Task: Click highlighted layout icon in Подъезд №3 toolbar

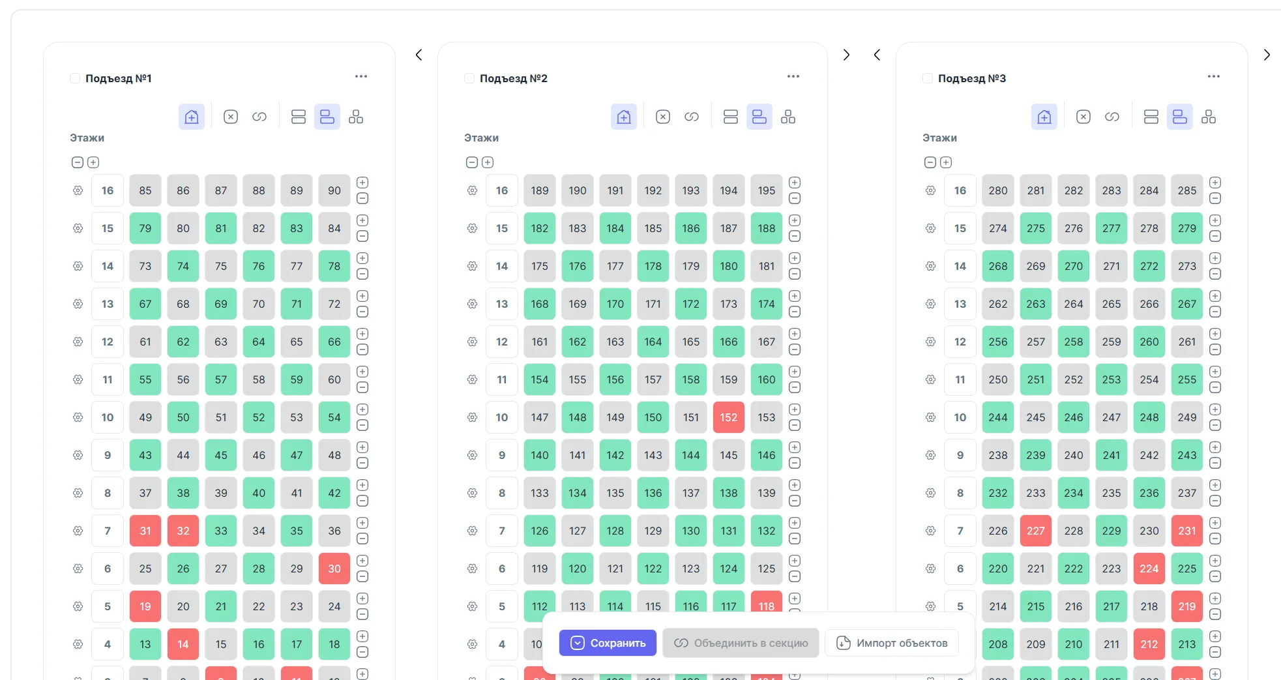Action: (x=1180, y=117)
